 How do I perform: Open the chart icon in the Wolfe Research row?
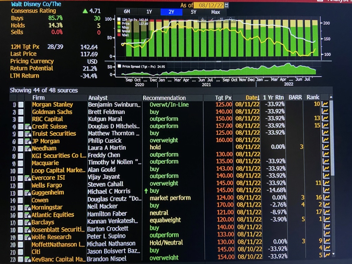(327, 234)
